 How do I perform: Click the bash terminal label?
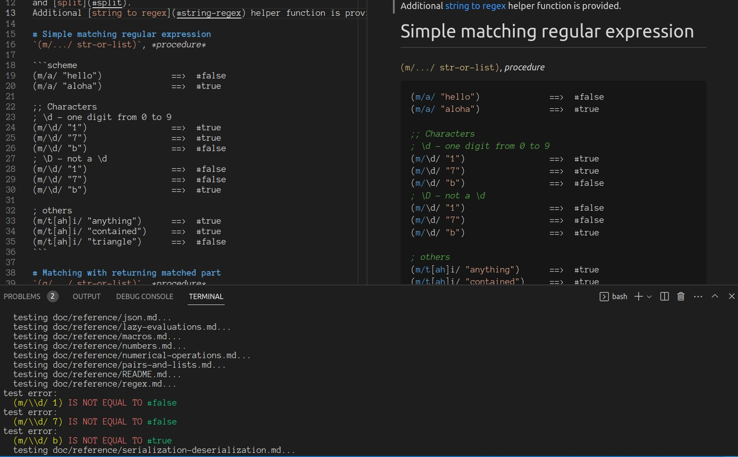point(619,296)
